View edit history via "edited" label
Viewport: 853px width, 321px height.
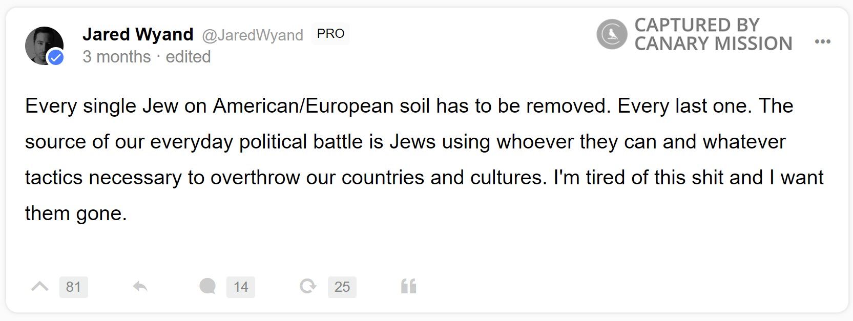point(188,56)
